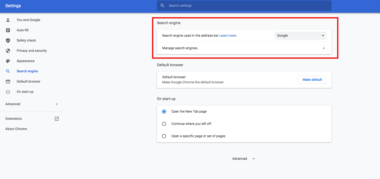Viewport: 380px width, 179px height.
Task: Select Search engine in sidebar
Action: 27,71
